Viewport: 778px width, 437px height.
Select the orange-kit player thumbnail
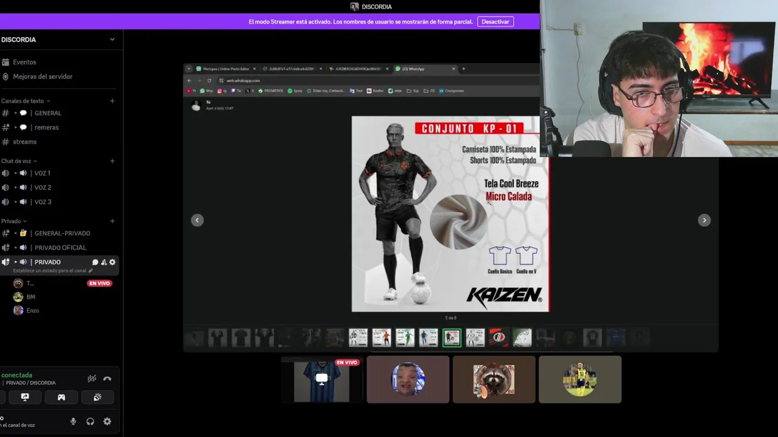(x=382, y=337)
